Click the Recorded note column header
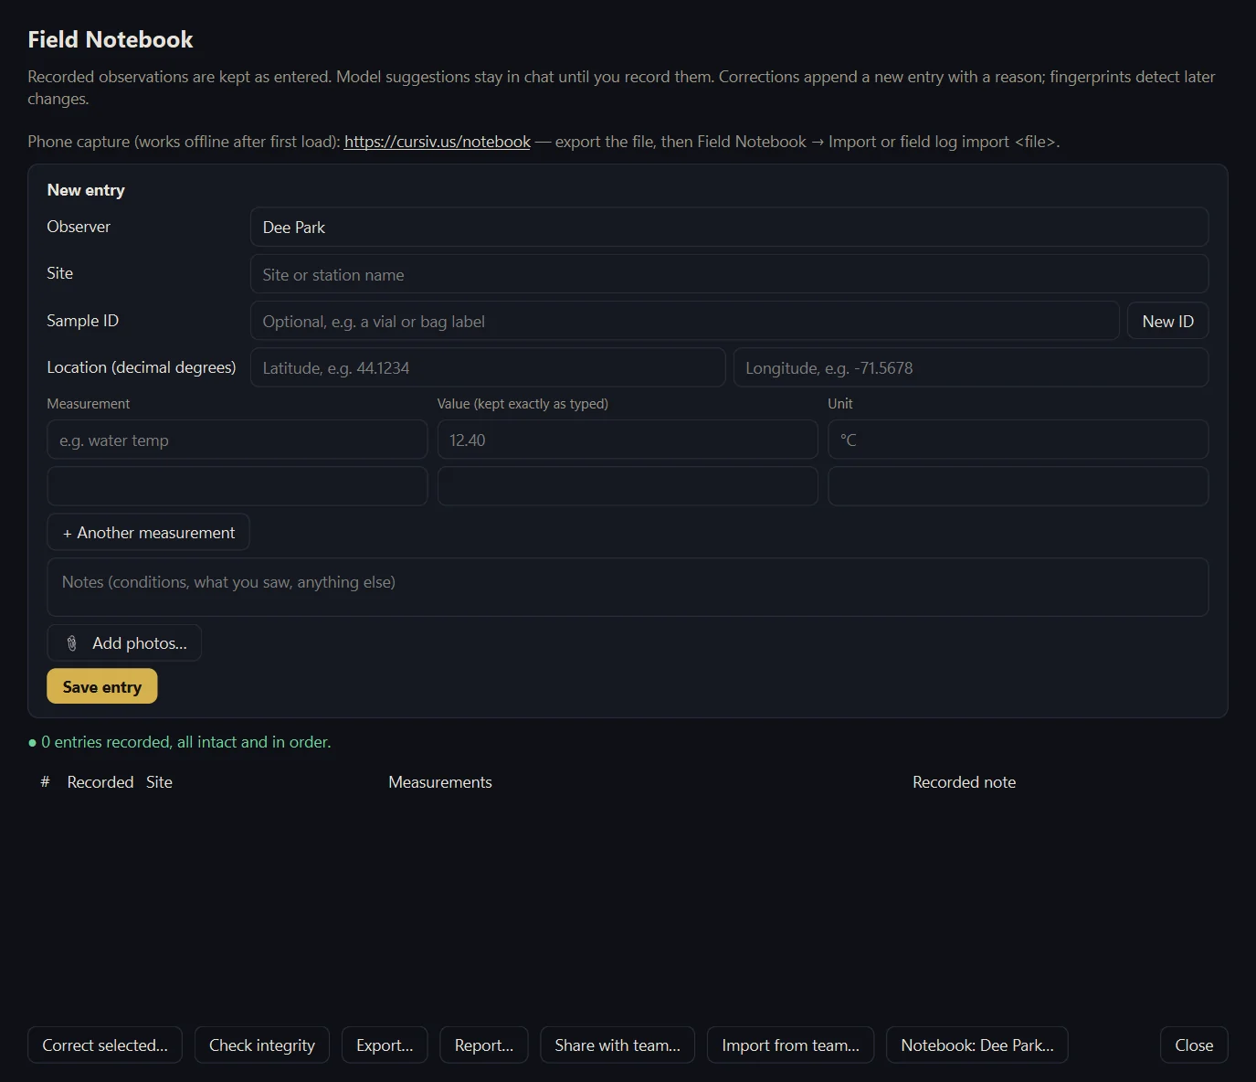1256x1082 pixels. tap(964, 782)
